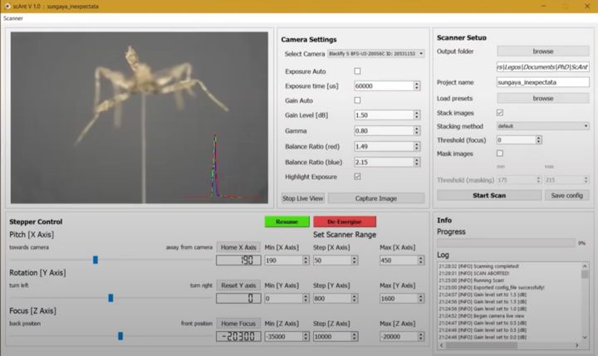598x356 pixels.
Task: Expand the Stacking method dropdown
Action: coord(542,126)
